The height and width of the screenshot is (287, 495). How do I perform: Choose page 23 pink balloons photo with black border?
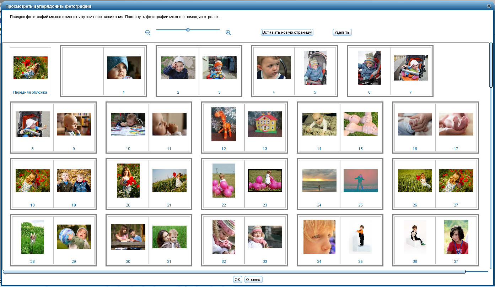(x=265, y=181)
